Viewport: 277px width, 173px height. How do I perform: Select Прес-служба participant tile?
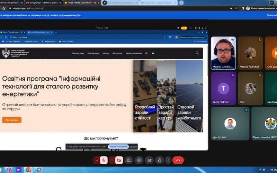point(264,124)
